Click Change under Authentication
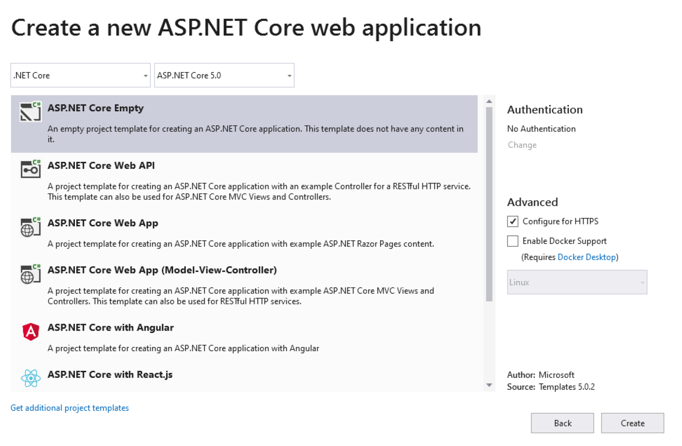The image size is (682, 446). [x=522, y=145]
